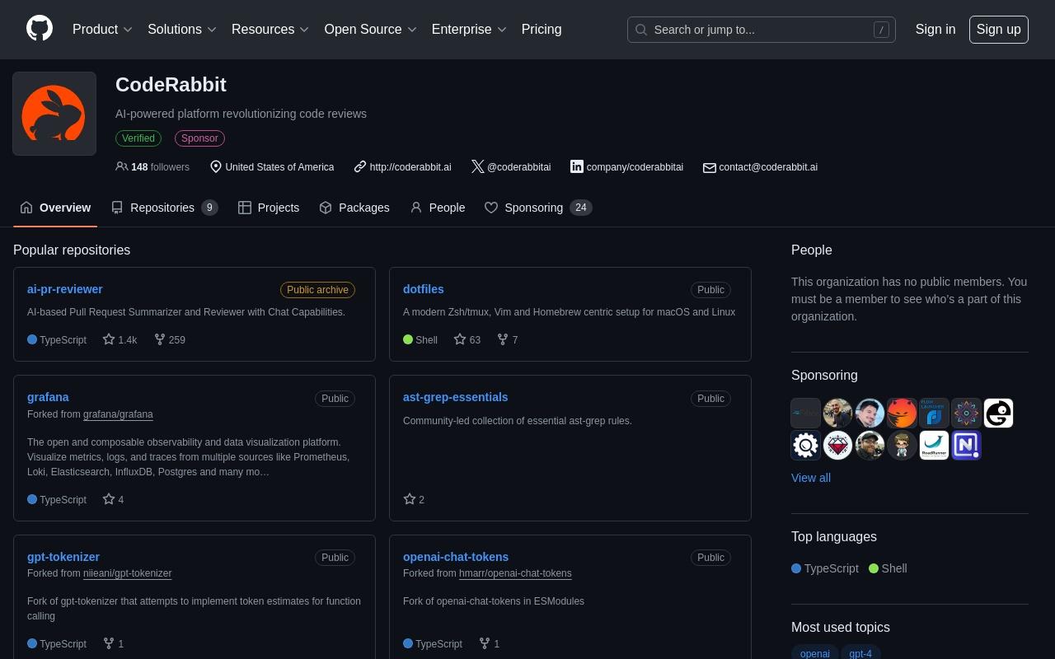Focus the Search or jump to field
Viewport: 1055px width, 659px height.
pyautogui.click(x=762, y=30)
